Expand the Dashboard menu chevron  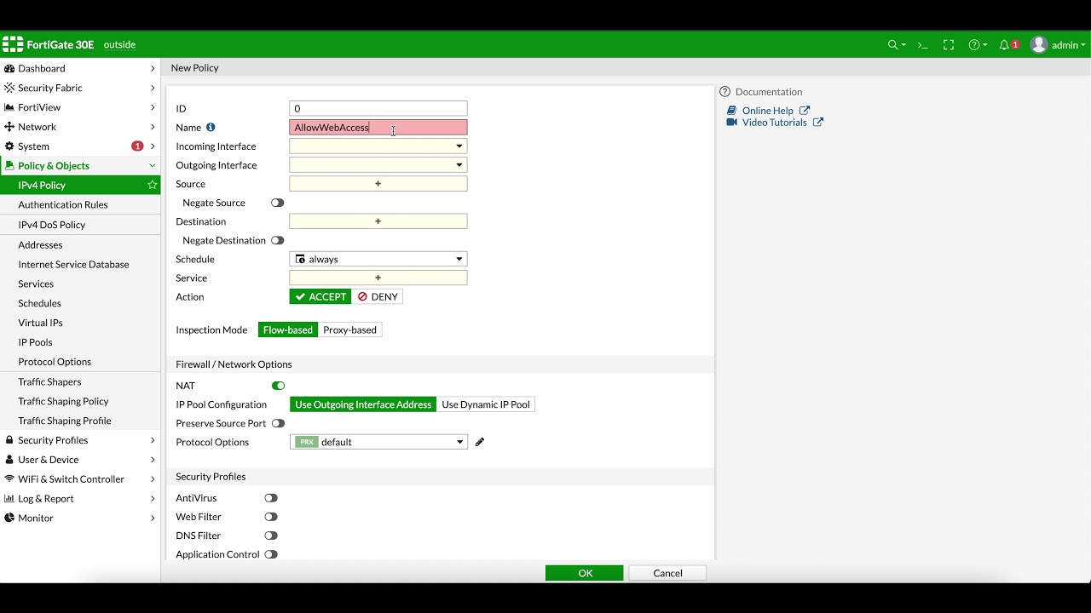(x=153, y=68)
